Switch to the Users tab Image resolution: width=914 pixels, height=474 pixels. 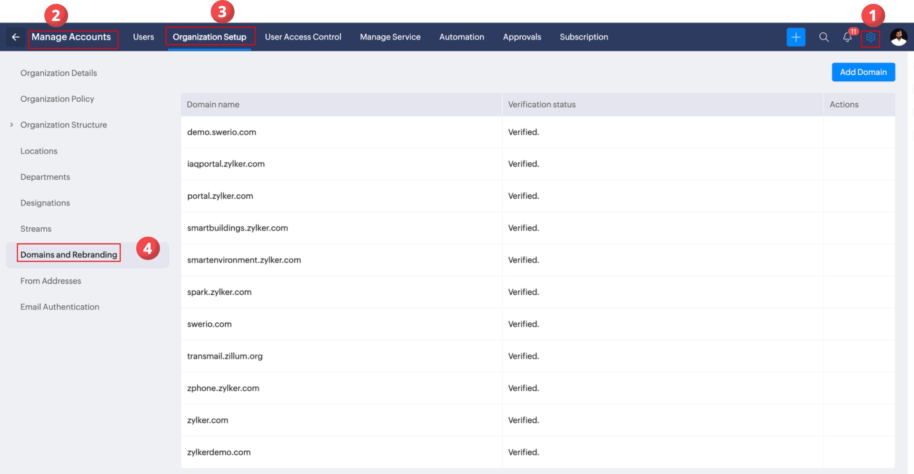coord(144,37)
